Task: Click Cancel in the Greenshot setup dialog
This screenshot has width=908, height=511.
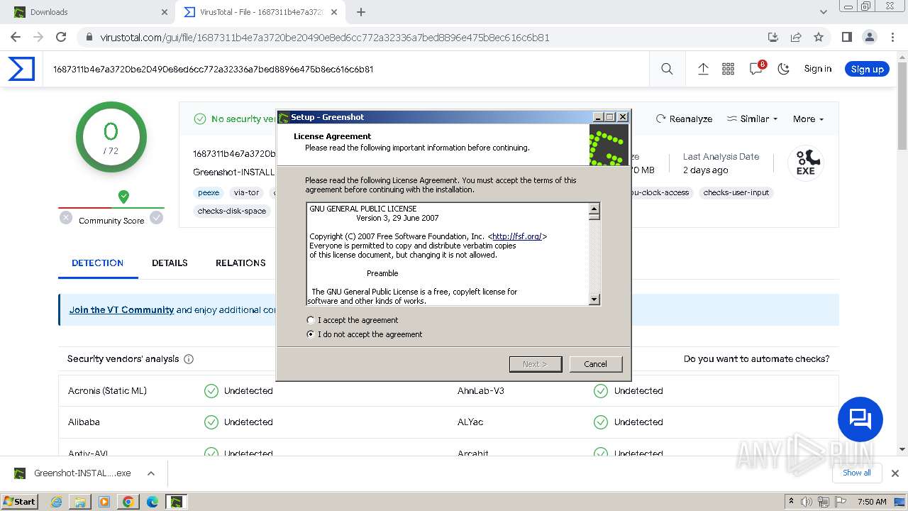Action: click(596, 364)
